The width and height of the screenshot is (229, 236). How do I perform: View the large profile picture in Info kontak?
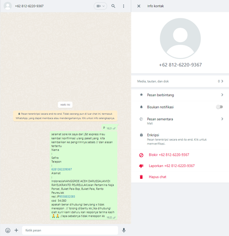(x=180, y=38)
